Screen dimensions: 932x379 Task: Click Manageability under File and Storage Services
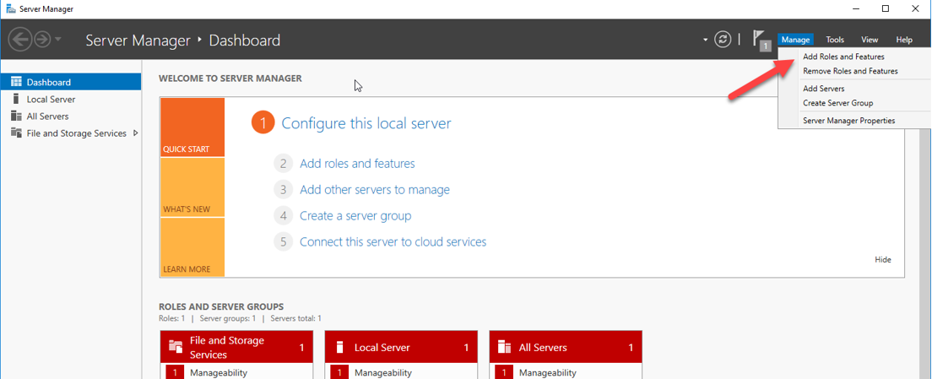tap(218, 373)
